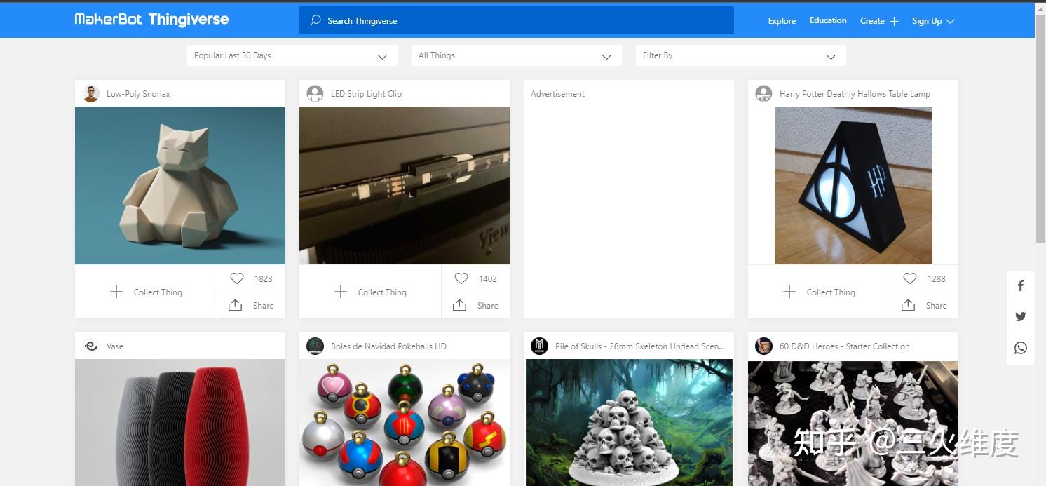Share page on WhatsApp sidebar icon
Image resolution: width=1046 pixels, height=486 pixels.
point(1021,348)
